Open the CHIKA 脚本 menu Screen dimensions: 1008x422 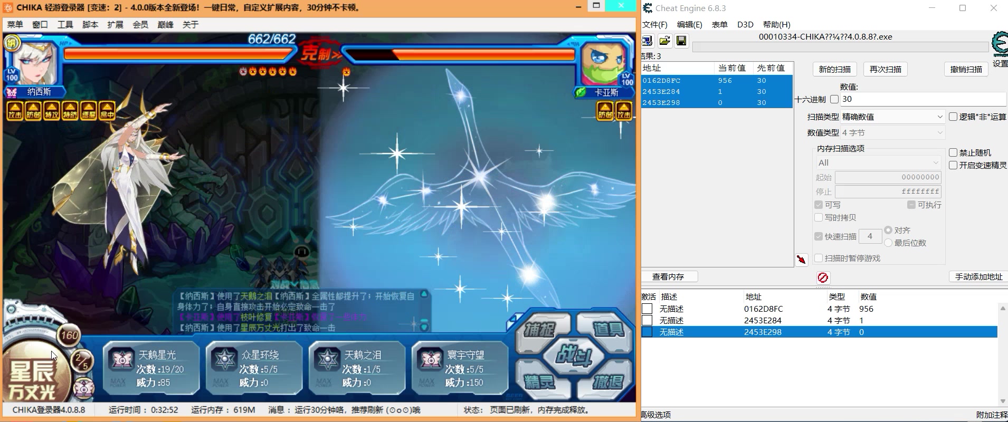click(90, 24)
